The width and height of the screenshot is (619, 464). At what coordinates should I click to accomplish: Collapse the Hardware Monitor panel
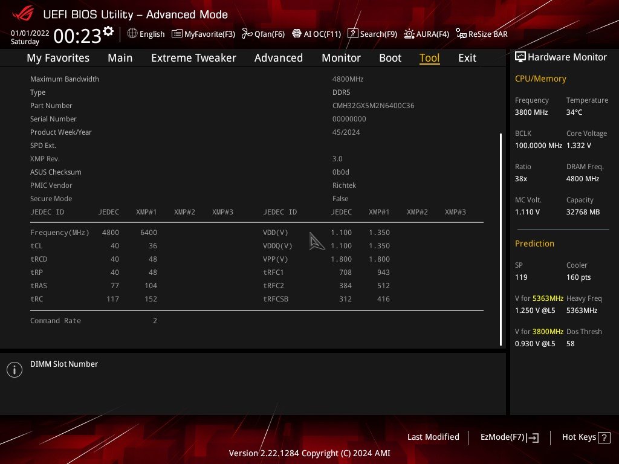tap(520, 56)
